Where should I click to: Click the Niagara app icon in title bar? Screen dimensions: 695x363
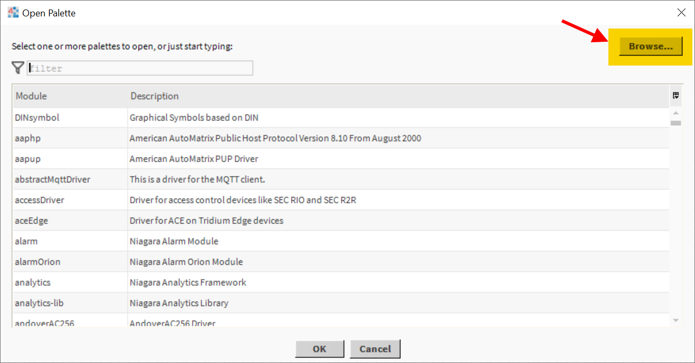pyautogui.click(x=13, y=12)
